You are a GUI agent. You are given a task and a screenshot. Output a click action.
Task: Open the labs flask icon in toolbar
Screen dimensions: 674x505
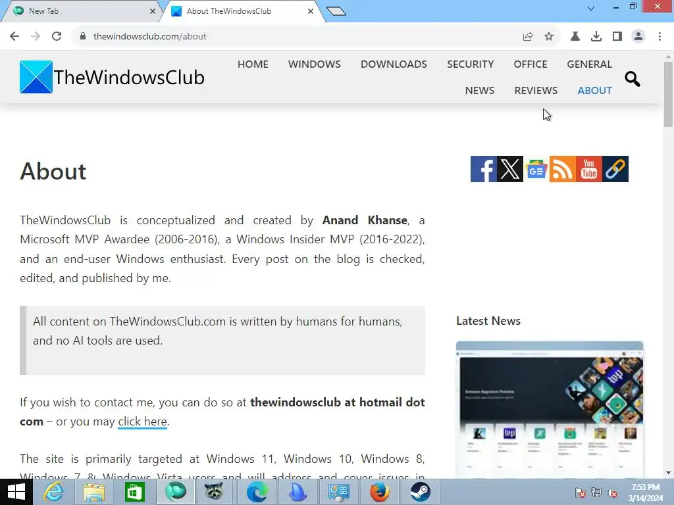[x=575, y=37]
